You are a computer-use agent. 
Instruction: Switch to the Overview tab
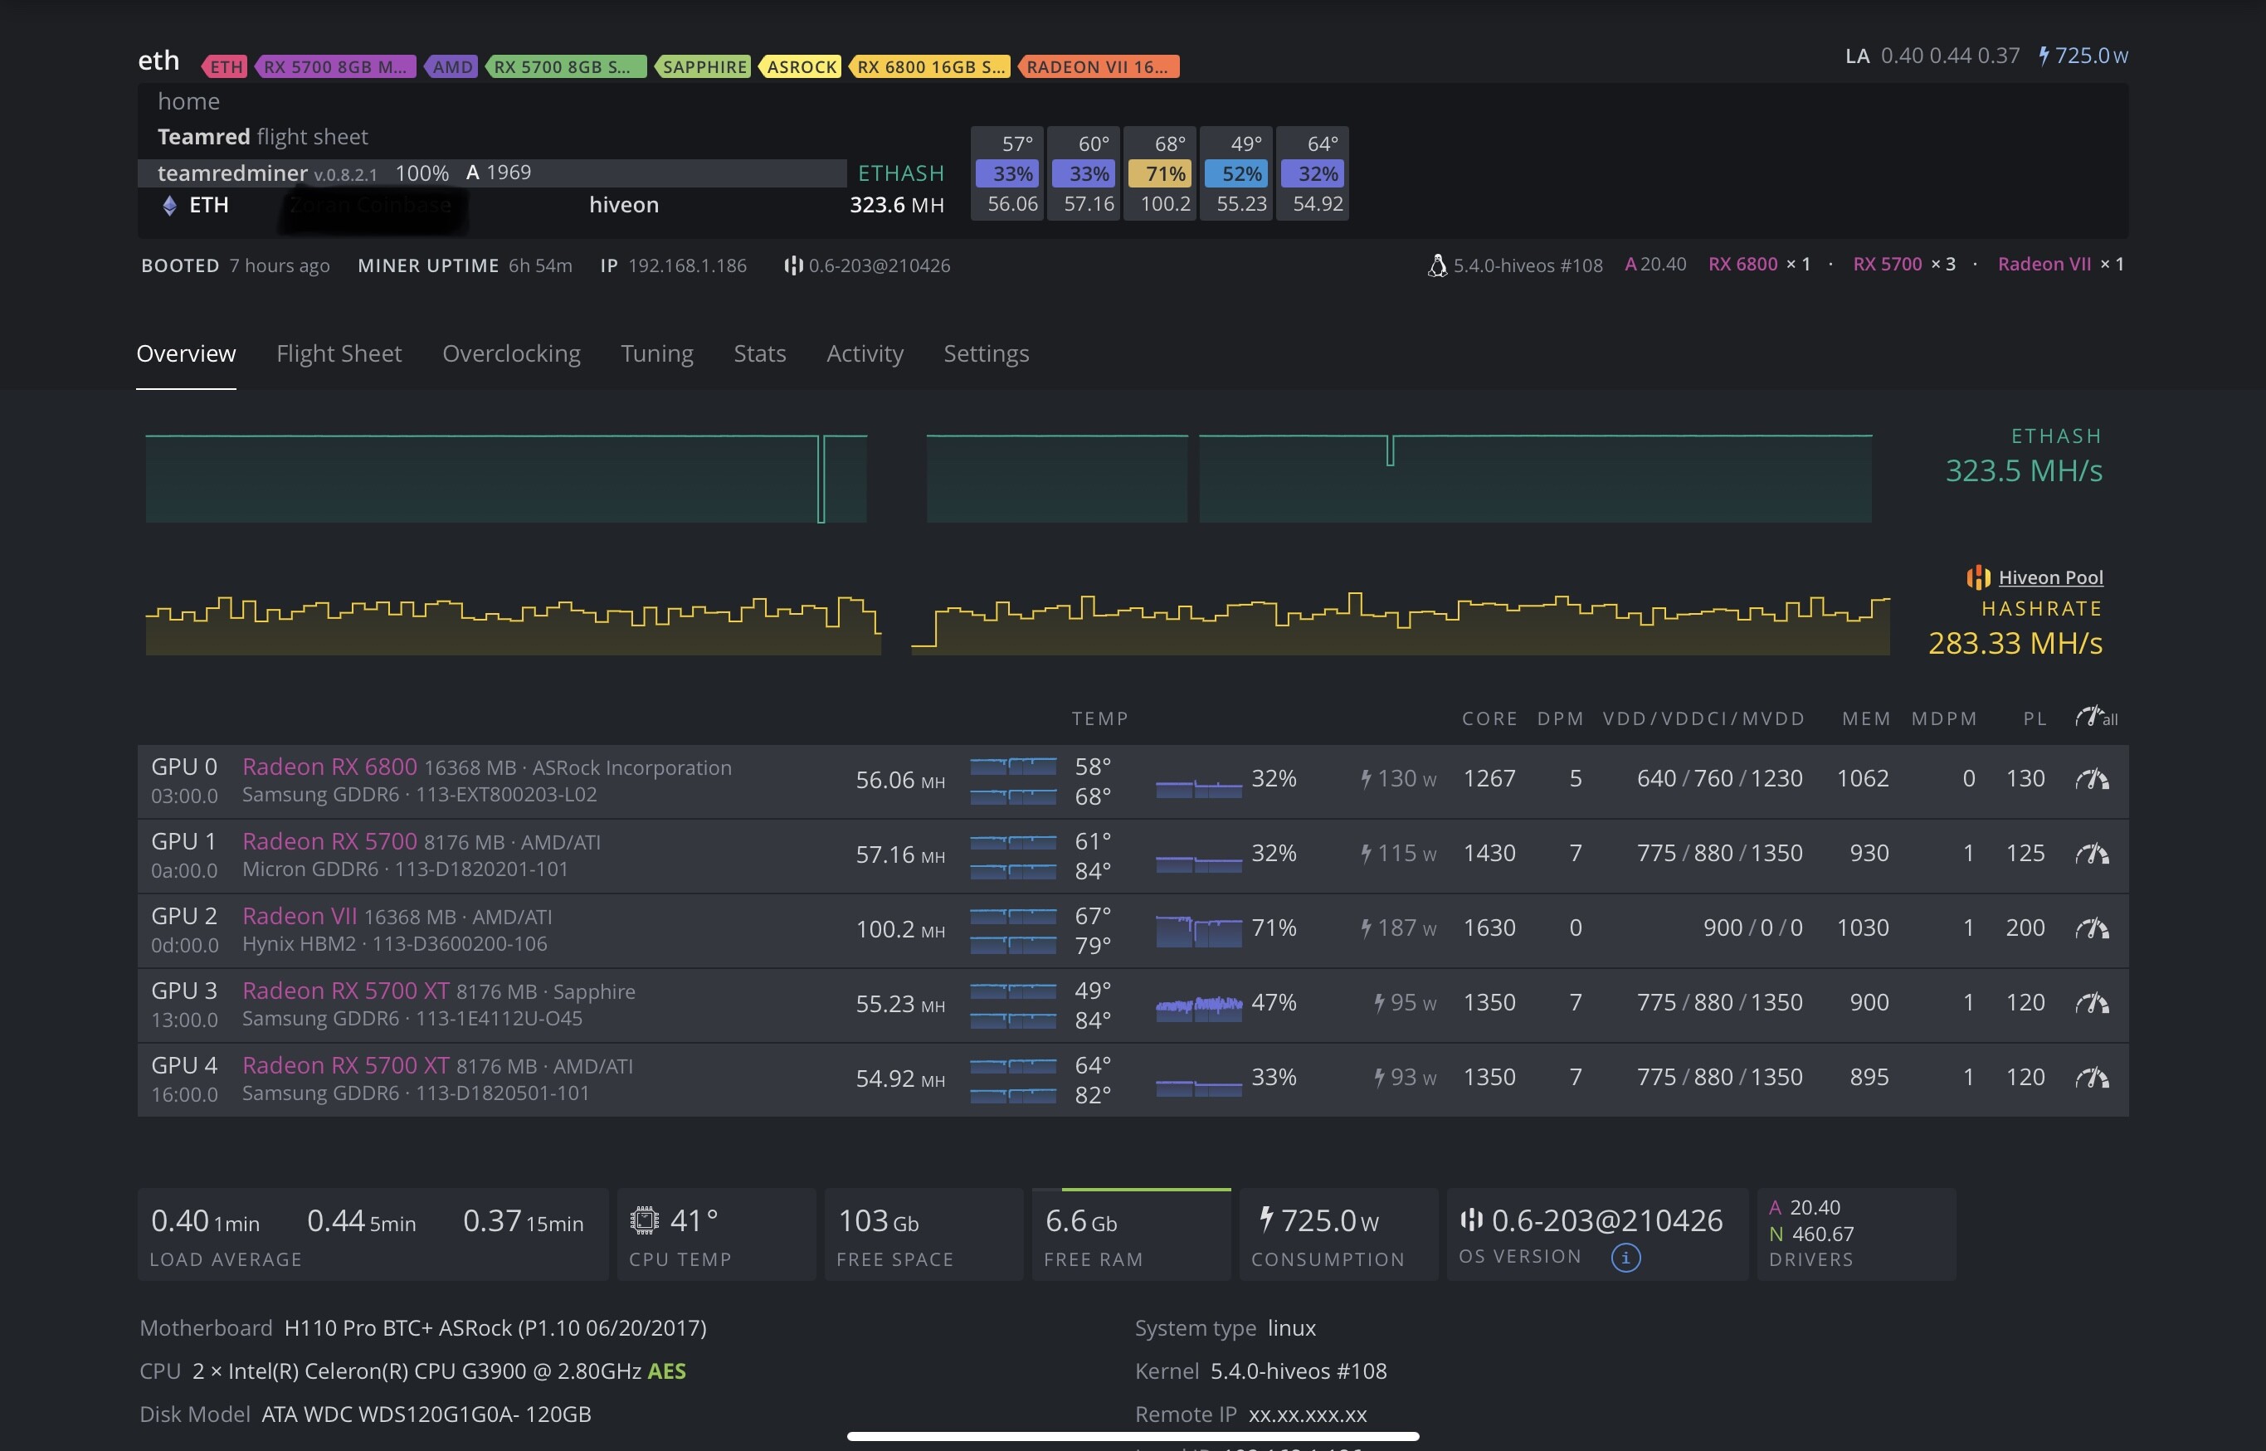(x=187, y=353)
